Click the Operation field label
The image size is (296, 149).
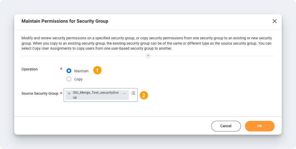pyautogui.click(x=30, y=69)
